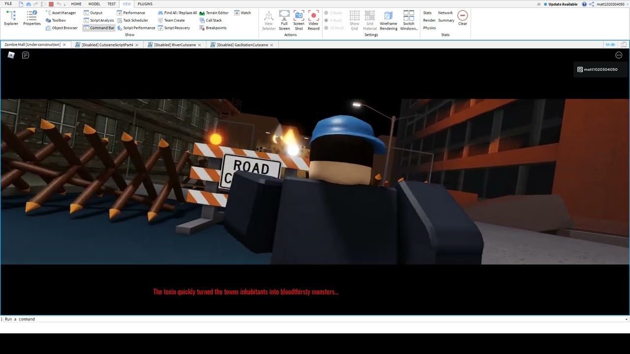Toggle the View Selector

pyautogui.click(x=269, y=21)
